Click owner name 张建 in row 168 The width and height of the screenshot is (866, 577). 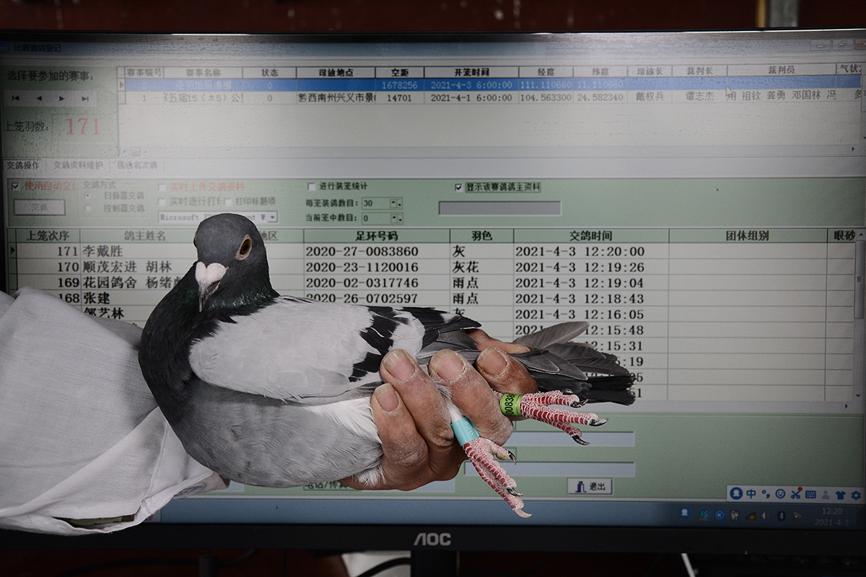click(x=96, y=299)
